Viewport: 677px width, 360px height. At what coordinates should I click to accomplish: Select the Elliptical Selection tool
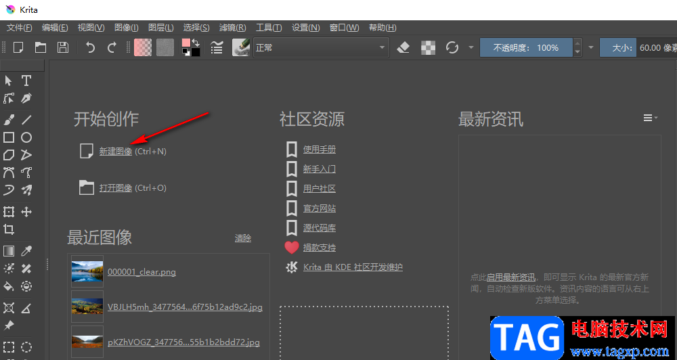(26, 347)
